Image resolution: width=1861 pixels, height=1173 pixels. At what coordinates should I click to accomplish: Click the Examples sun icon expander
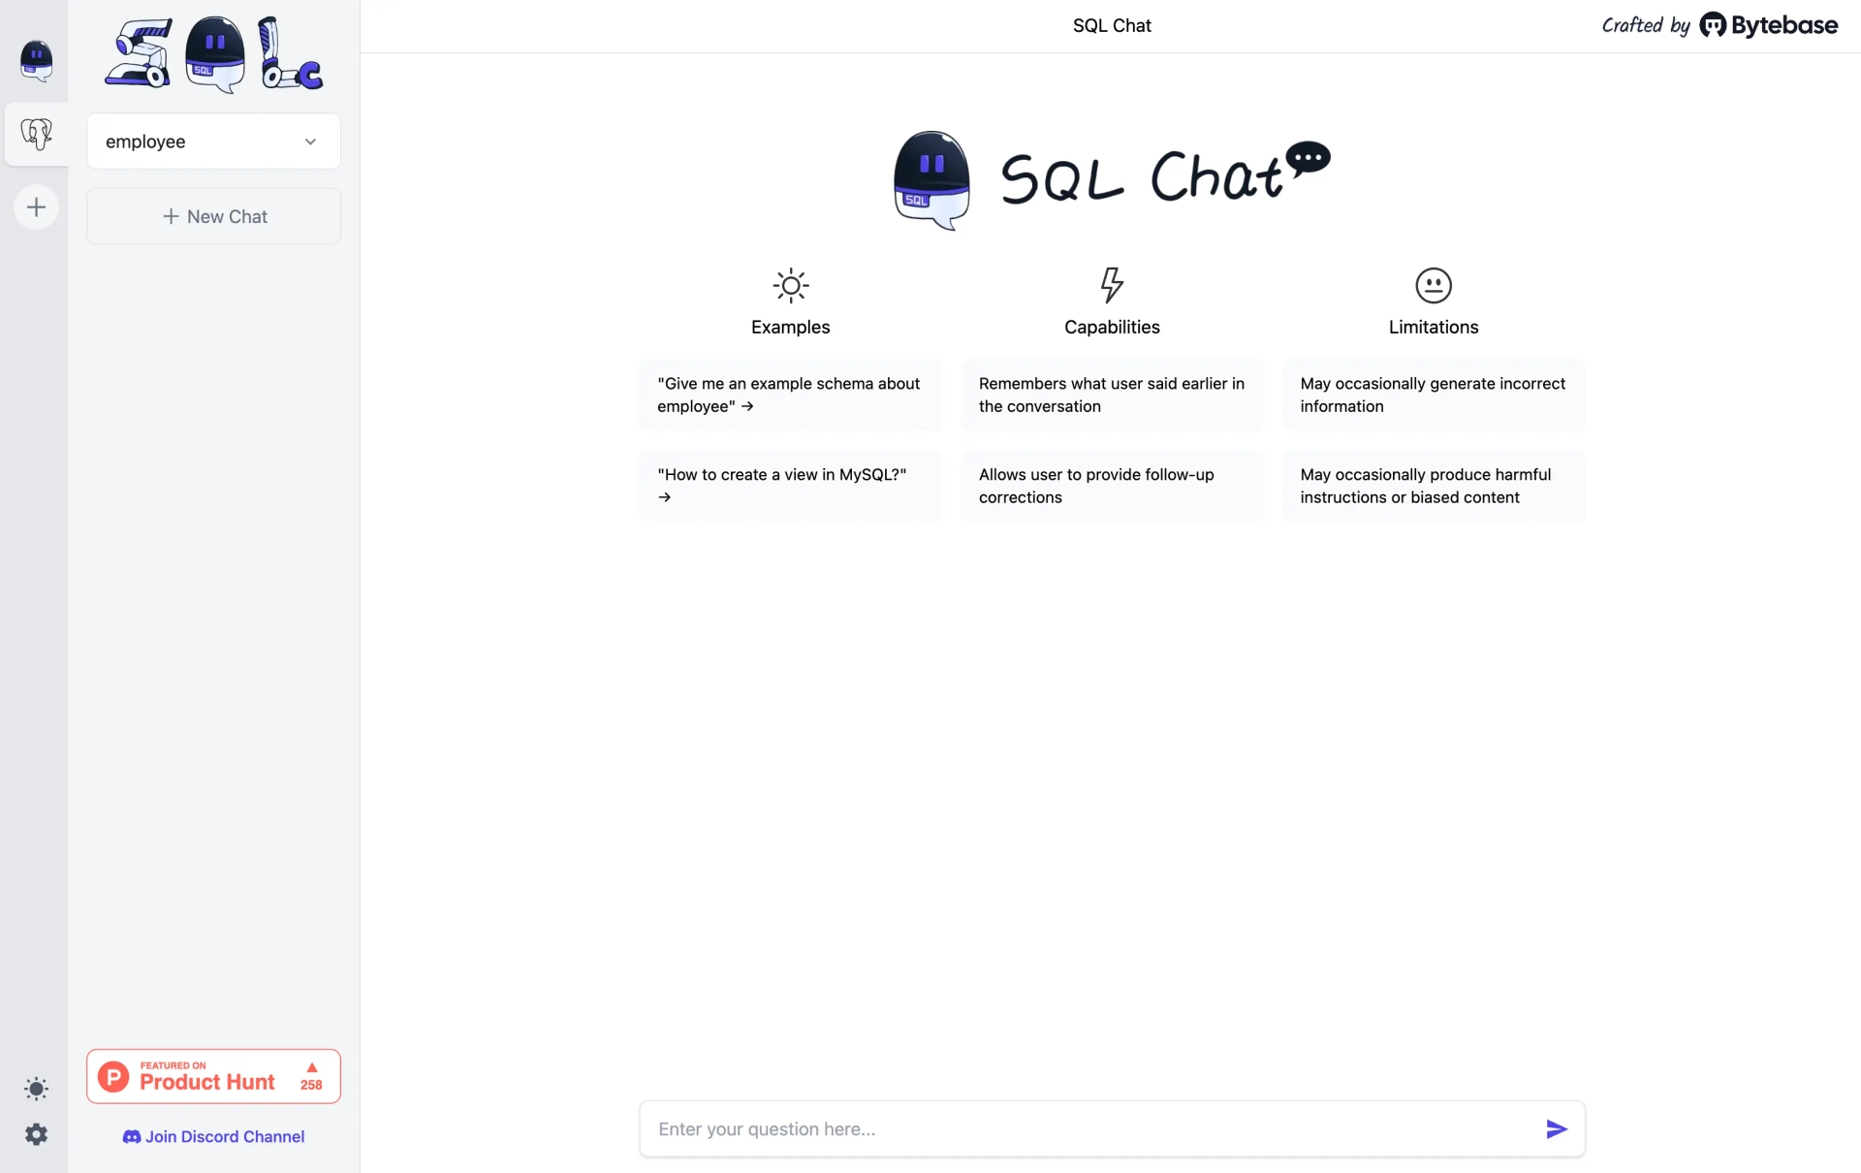pyautogui.click(x=790, y=285)
